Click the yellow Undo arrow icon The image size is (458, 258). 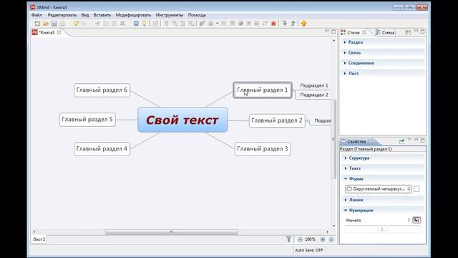point(76,24)
